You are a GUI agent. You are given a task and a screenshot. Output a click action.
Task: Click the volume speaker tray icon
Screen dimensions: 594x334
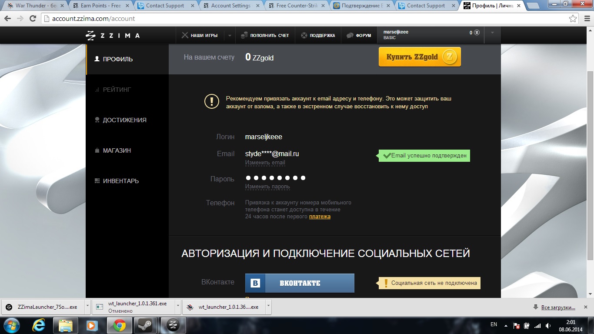click(x=547, y=325)
